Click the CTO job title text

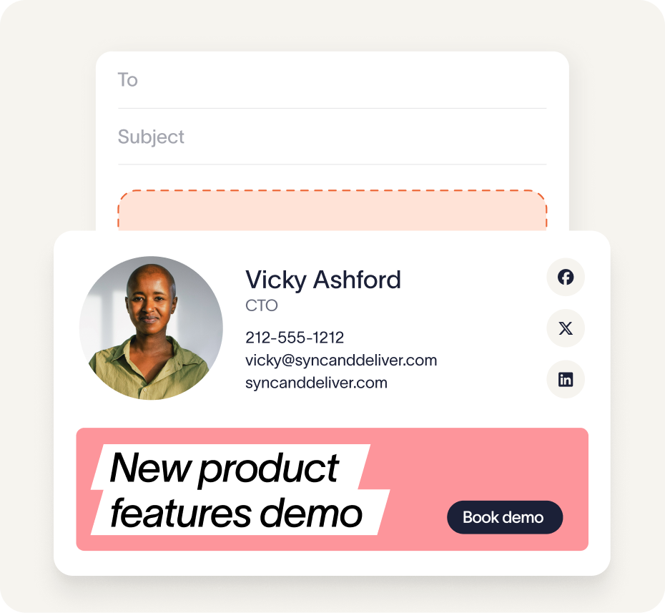[x=261, y=305]
